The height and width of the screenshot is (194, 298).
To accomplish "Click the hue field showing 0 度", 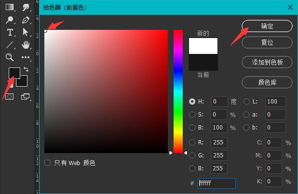I will click(219, 102).
